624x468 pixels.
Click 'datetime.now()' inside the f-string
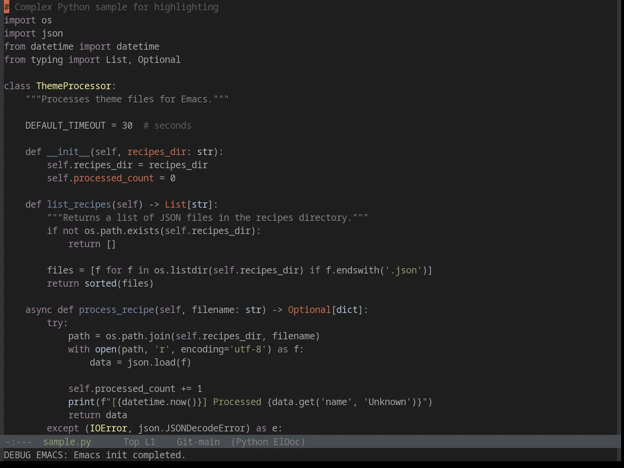coord(159,402)
